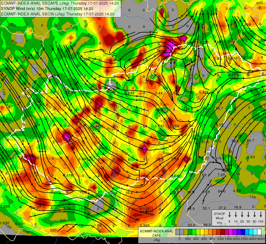Viewport: 266px width, 244px height.
Task: Click the 1.99 value on the map
Action: click(98, 225)
